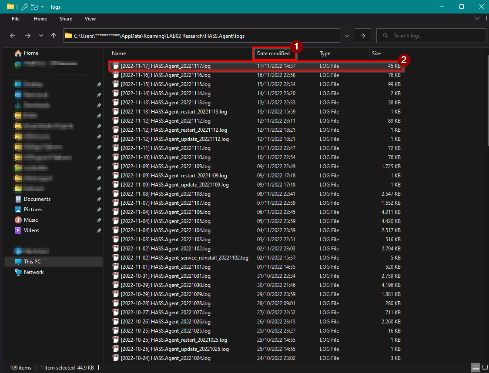Switch to Large icons view in status bar
489x373 pixels.
coord(485,368)
